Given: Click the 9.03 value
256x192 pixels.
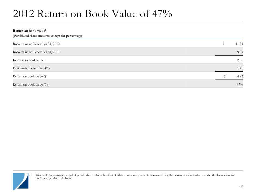Looking at the screenshot, I should [x=239, y=51].
